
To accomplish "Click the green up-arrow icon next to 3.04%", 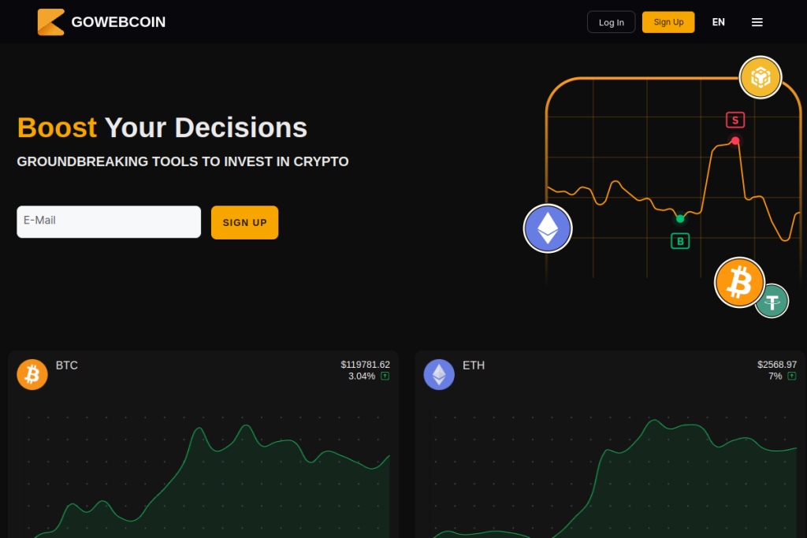I will pos(385,376).
